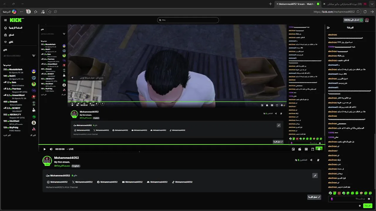
Task: Open the YouTube Mohammed4052 link
Action: [132, 182]
